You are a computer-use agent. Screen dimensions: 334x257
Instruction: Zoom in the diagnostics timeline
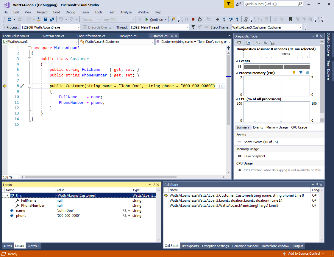[x=258, y=43]
